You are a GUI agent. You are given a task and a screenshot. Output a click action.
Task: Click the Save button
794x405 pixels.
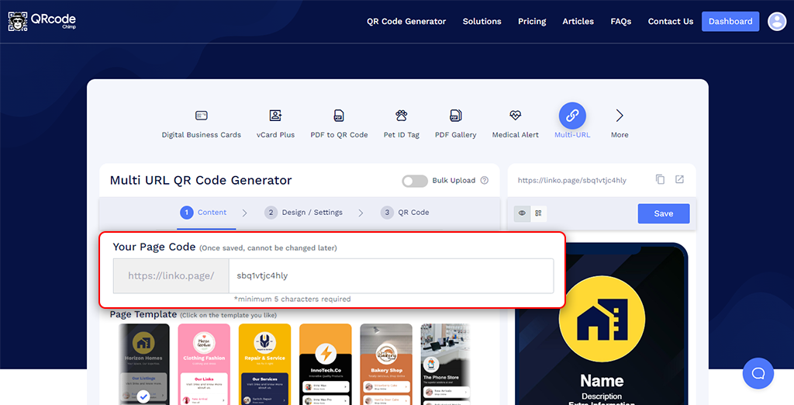[663, 213]
